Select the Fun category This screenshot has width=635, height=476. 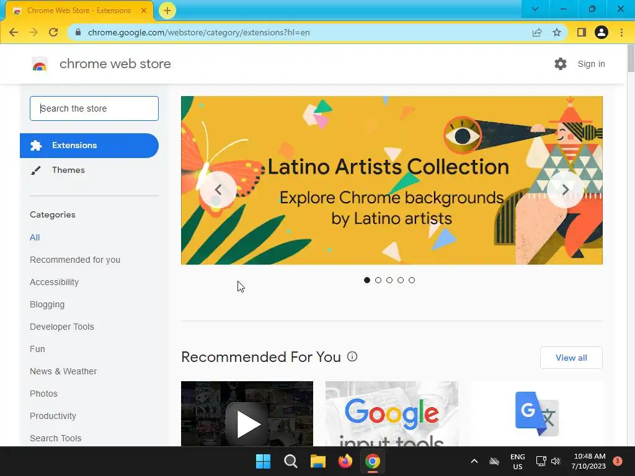(x=37, y=349)
